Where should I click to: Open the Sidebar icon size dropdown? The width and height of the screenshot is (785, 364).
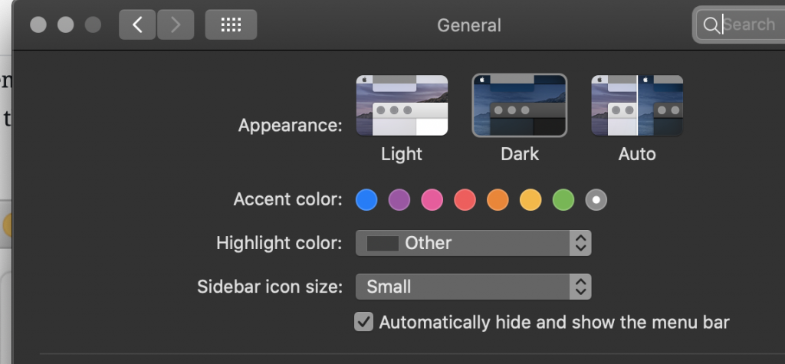tap(473, 287)
